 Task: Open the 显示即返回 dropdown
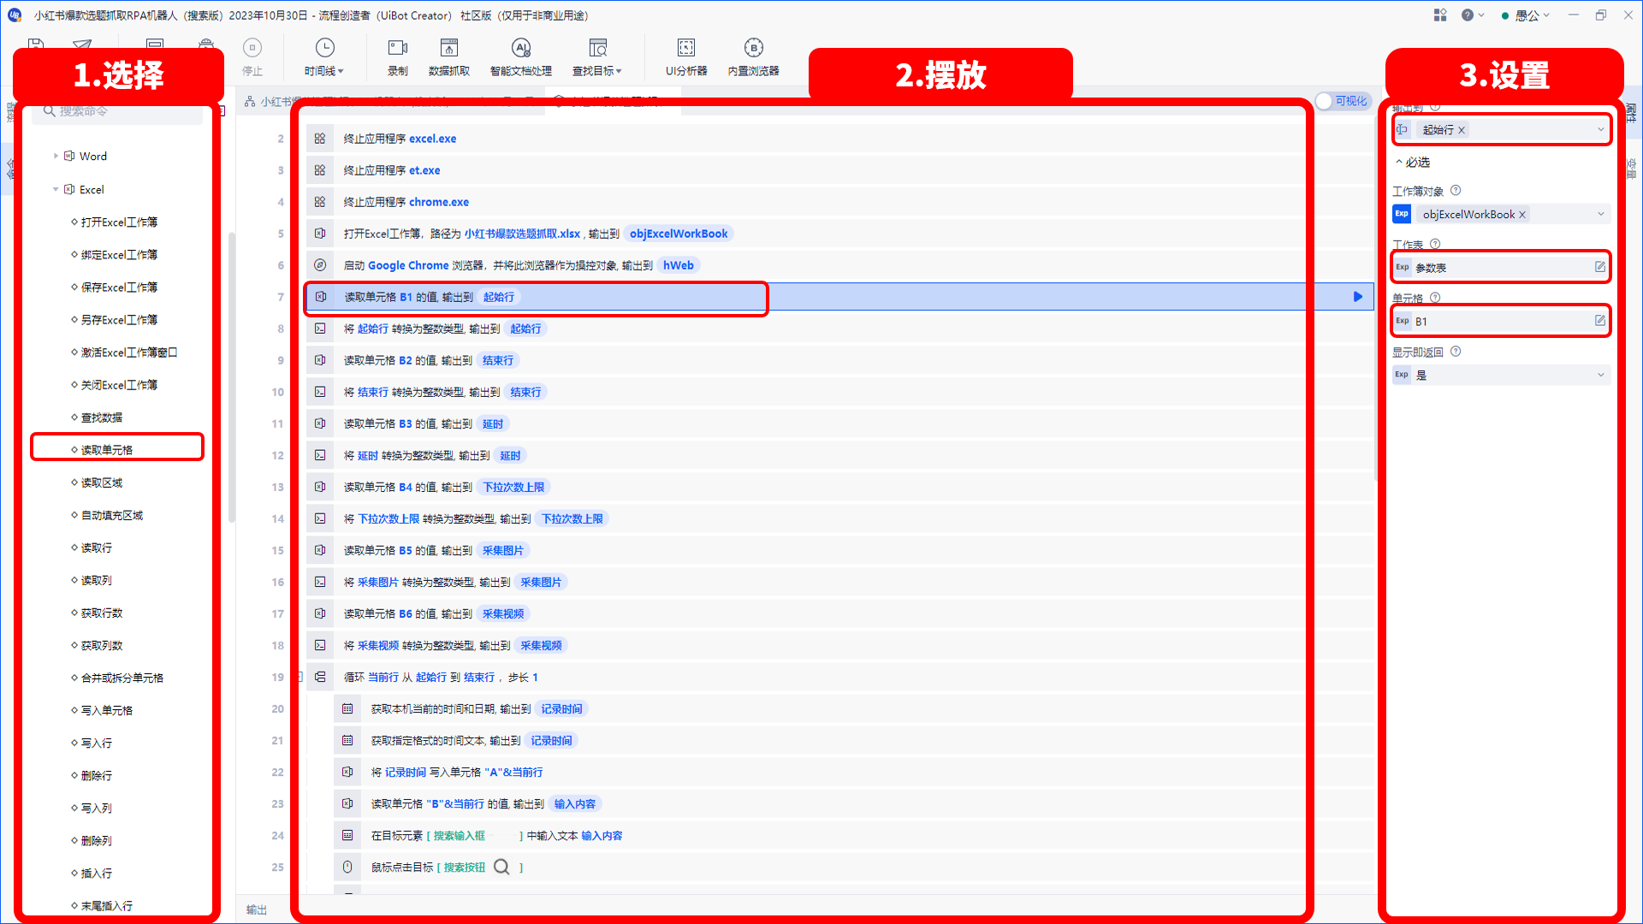pyautogui.click(x=1501, y=375)
